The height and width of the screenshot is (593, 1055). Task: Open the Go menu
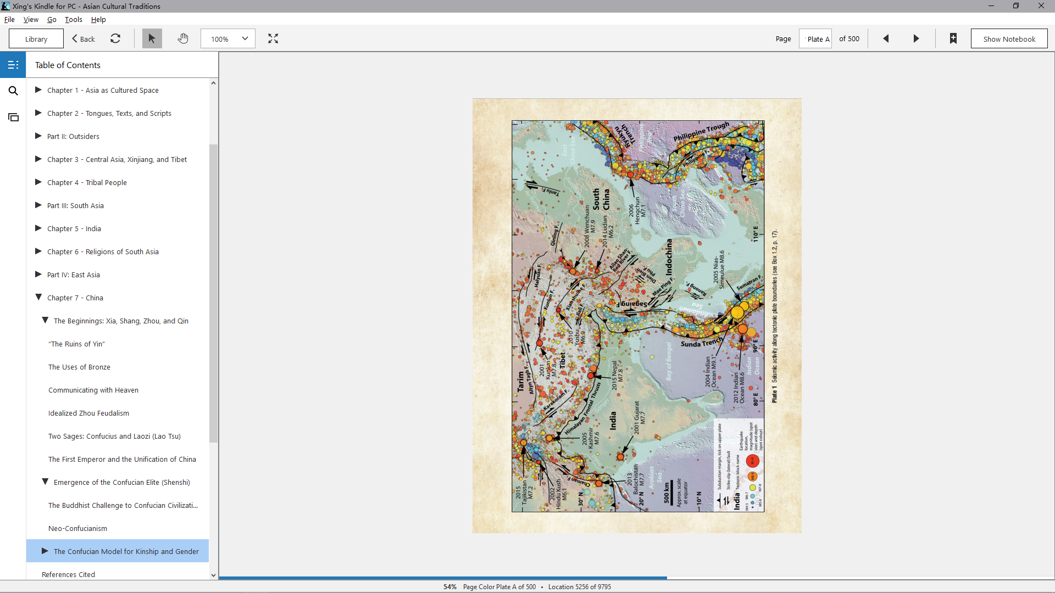(52, 19)
